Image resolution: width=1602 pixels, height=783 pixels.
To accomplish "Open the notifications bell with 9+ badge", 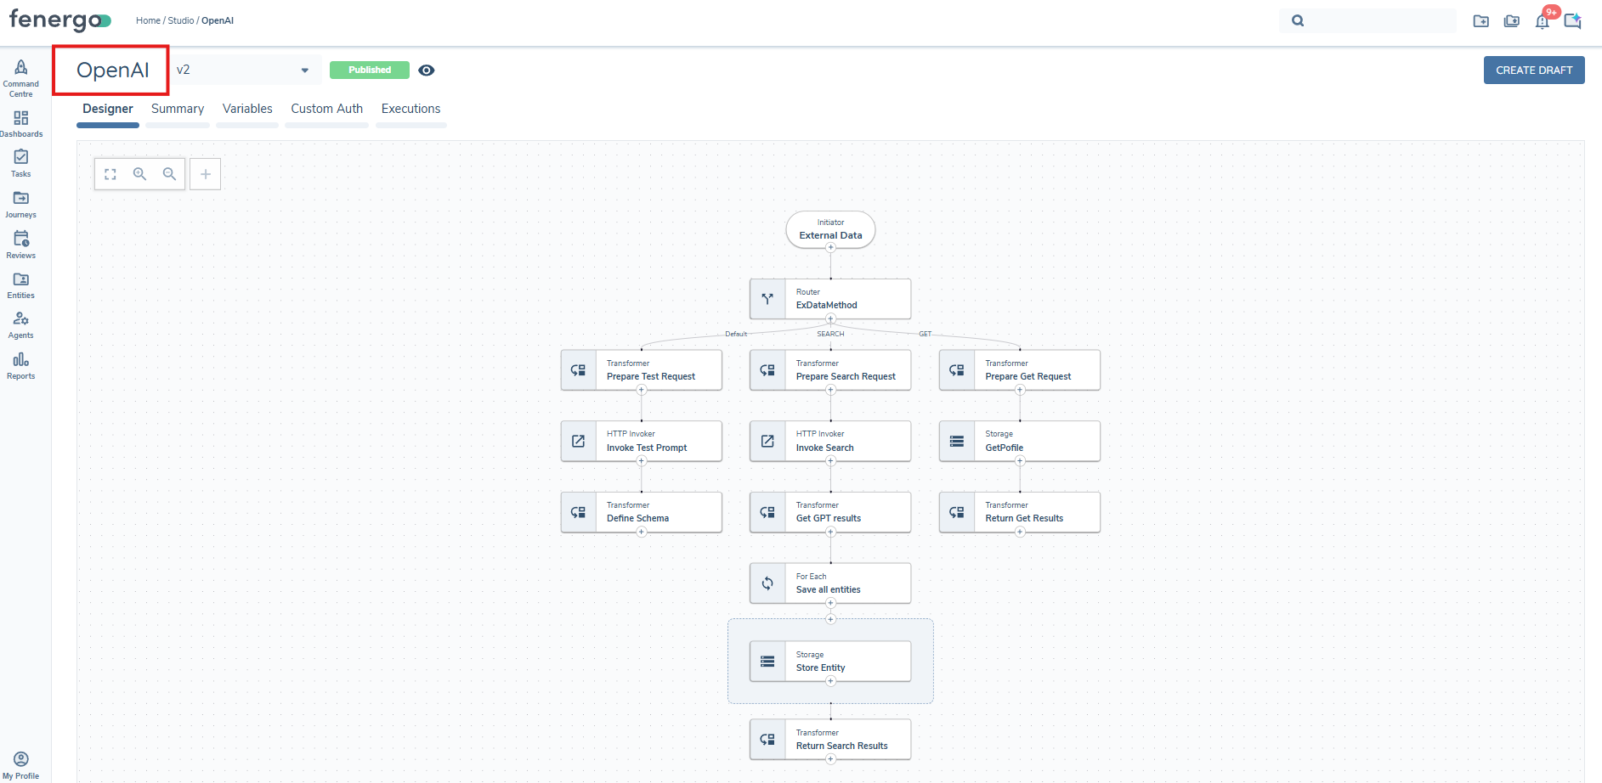I will 1543,20.
